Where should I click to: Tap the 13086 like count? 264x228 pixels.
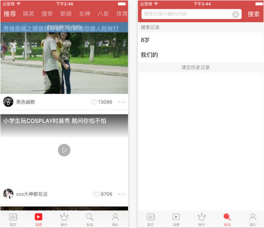pyautogui.click(x=105, y=102)
